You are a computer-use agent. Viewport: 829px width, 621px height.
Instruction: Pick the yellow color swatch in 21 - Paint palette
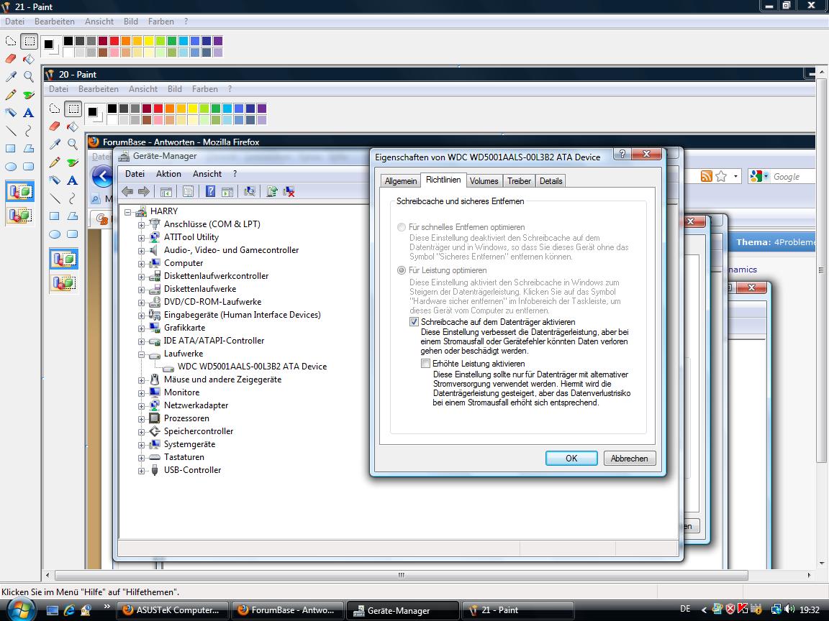pos(148,41)
